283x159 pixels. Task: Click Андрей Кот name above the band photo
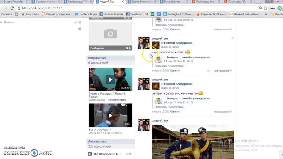(x=160, y=121)
